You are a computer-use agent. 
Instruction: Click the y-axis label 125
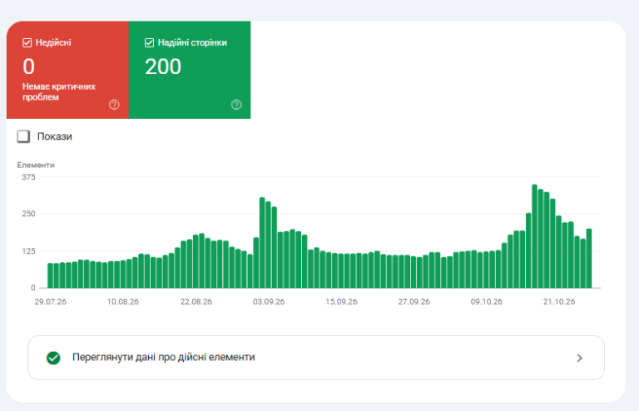tap(28, 251)
